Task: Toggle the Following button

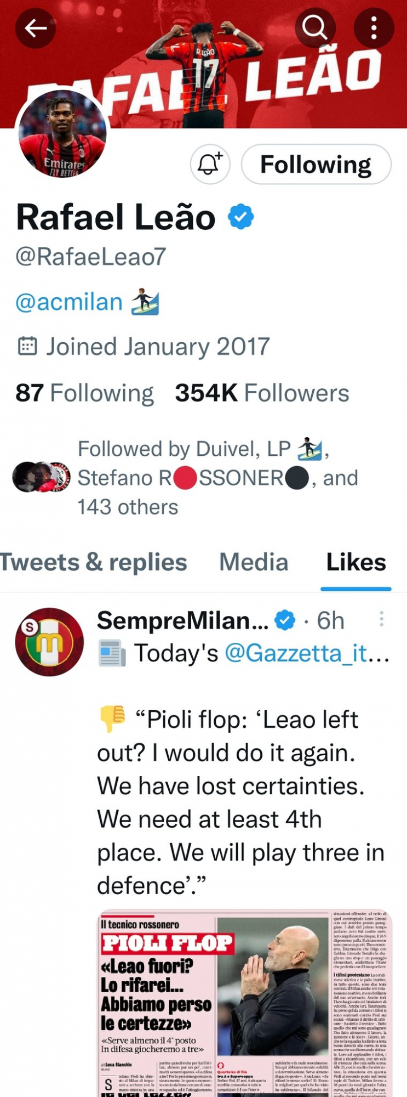Action: tap(316, 164)
